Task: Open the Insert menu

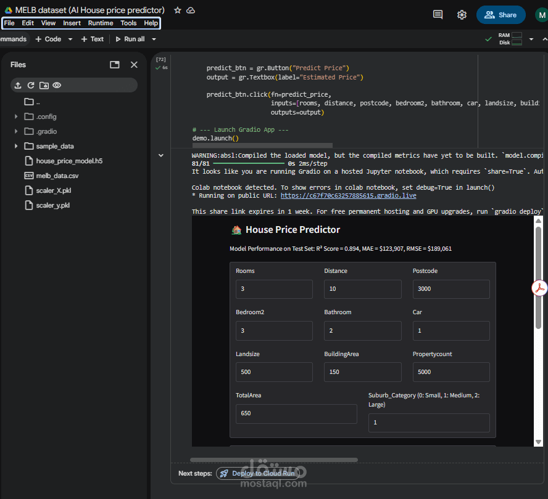Action: (x=72, y=23)
